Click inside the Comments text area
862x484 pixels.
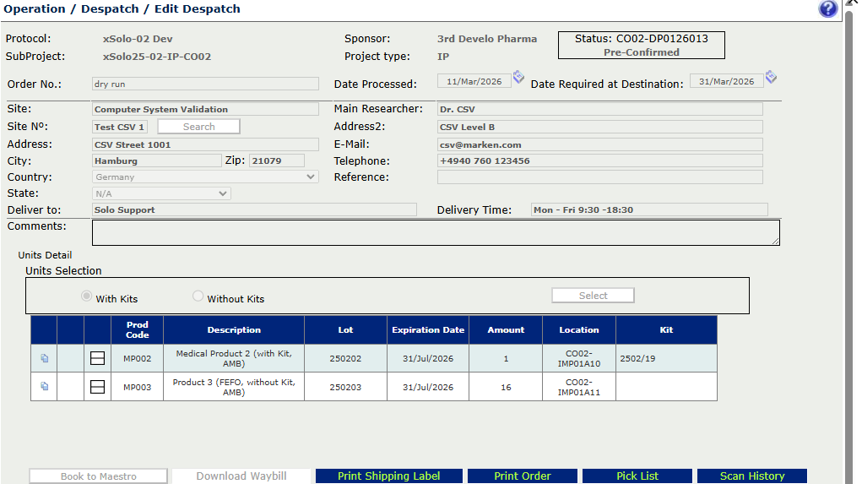pyautogui.click(x=435, y=233)
